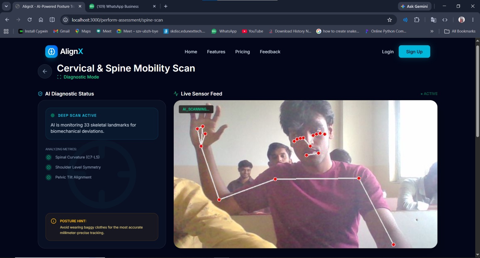480x258 pixels.
Task: Close the WhatsApp Business tab
Action: click(x=154, y=6)
